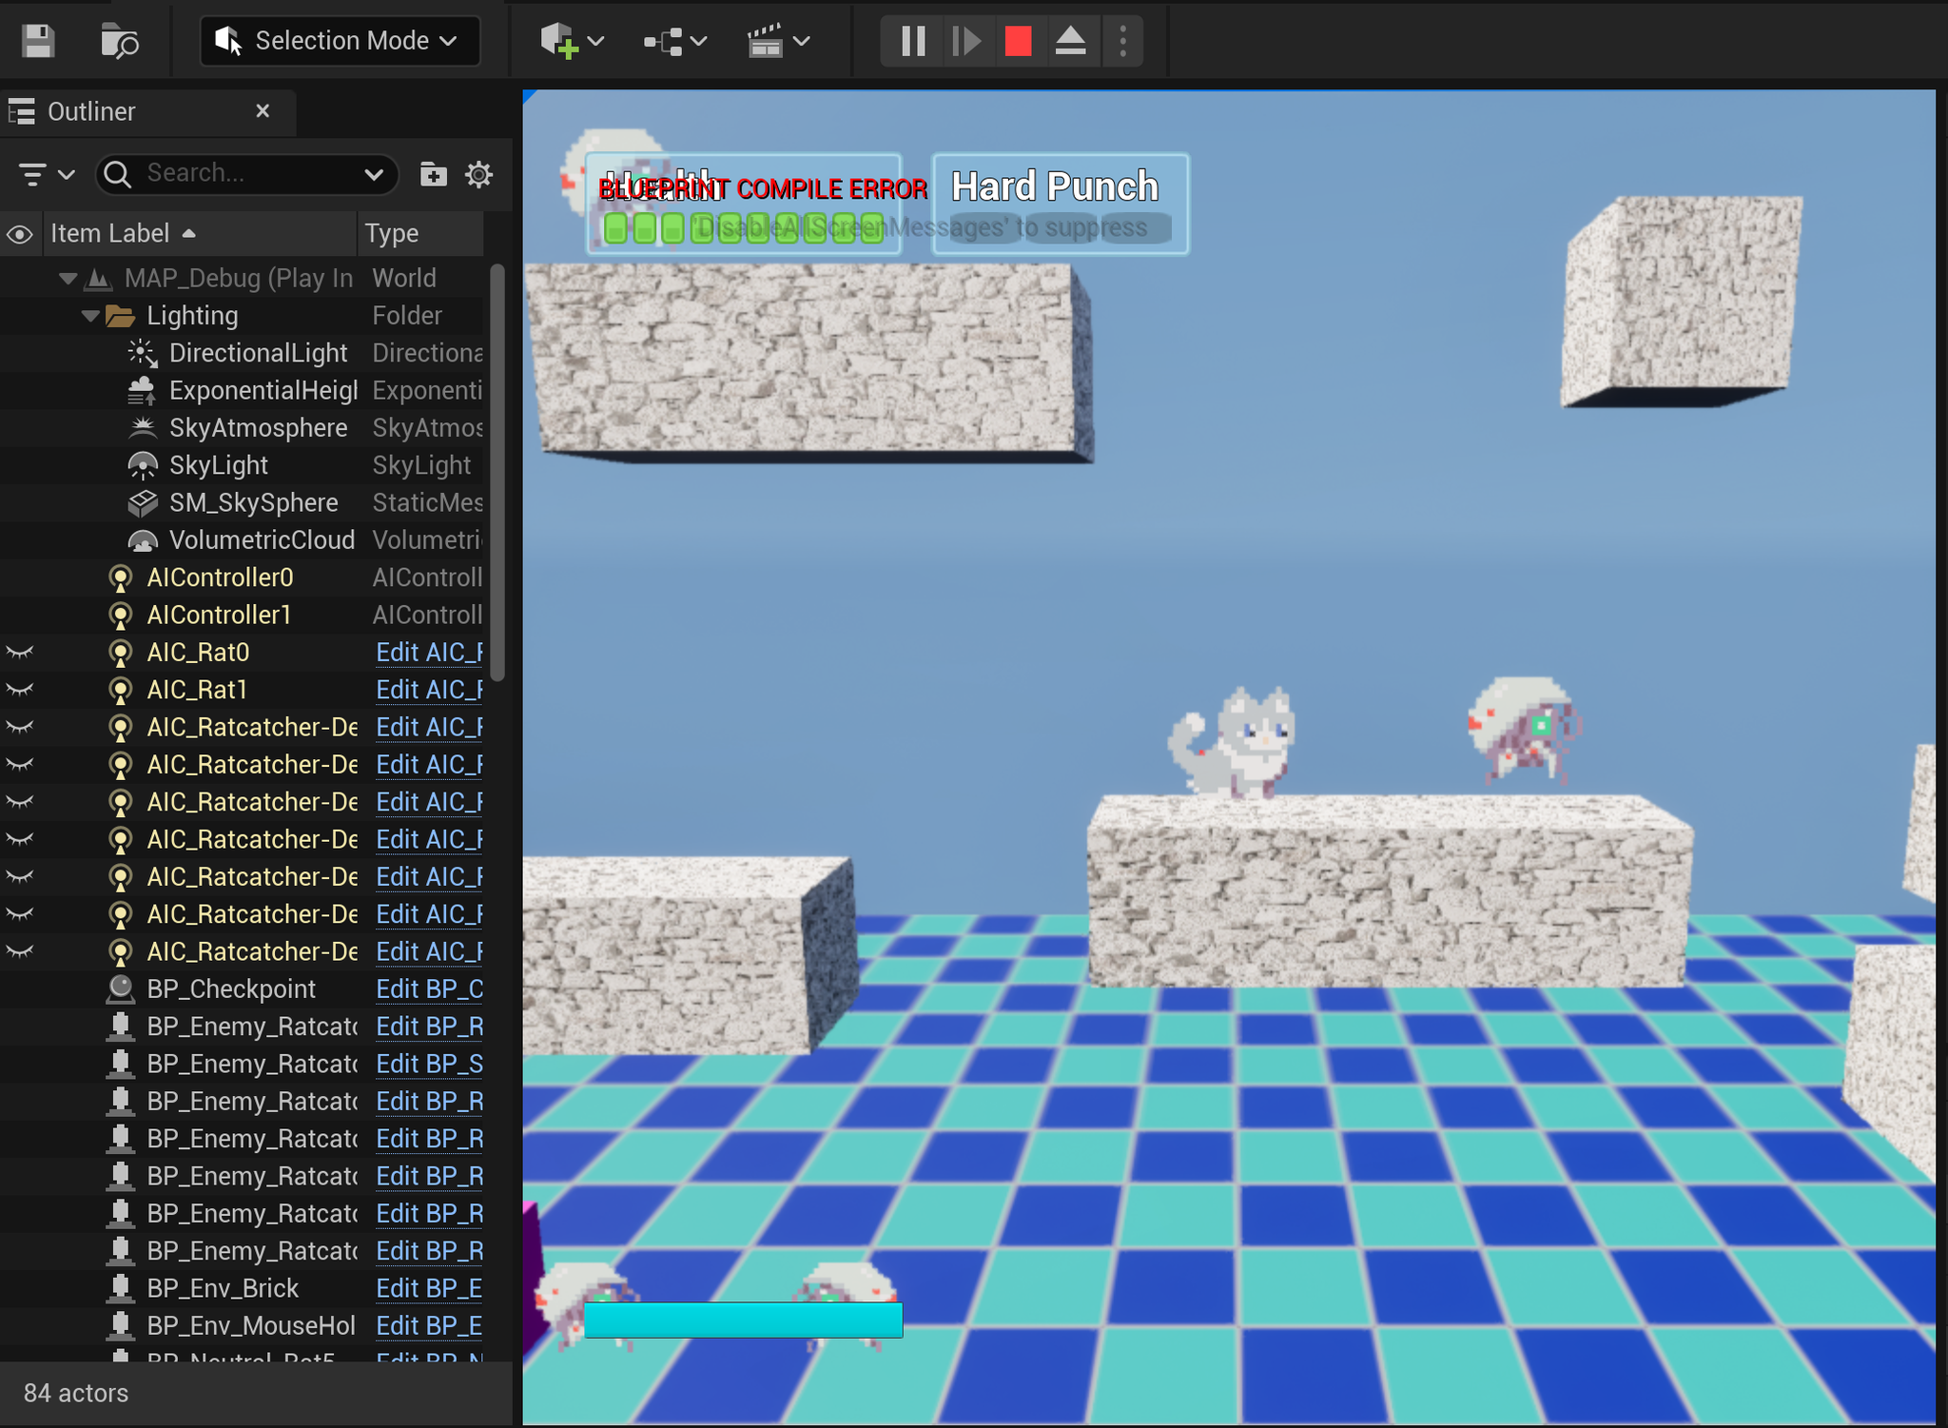Viewport: 1948px width, 1428px height.
Task: Select the ExponentialHeightFog actor icon
Action: [142, 390]
